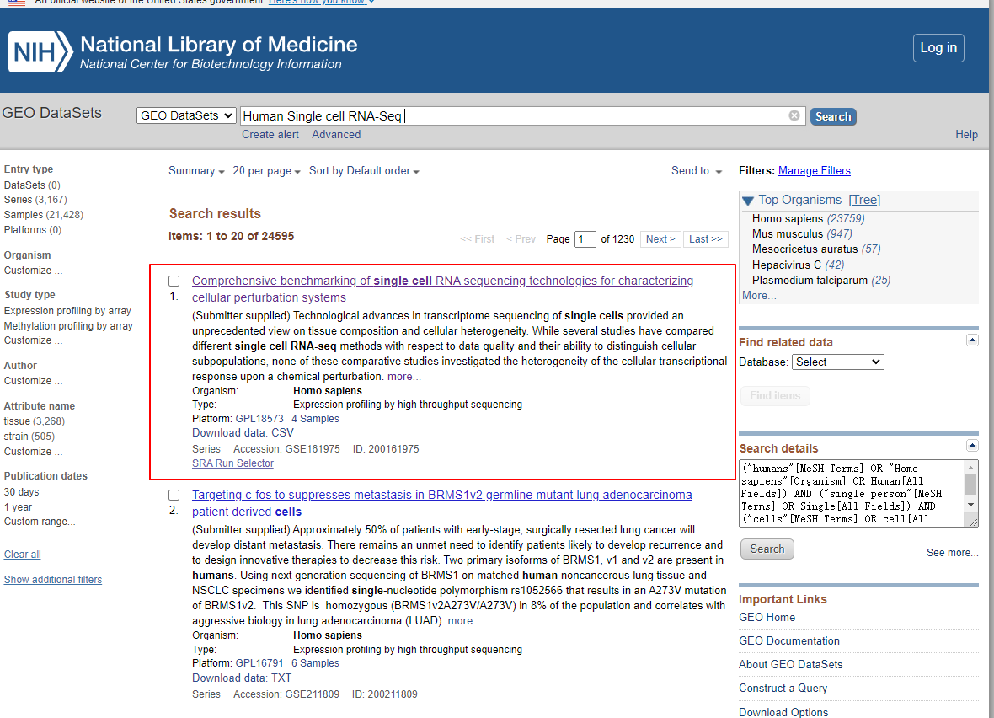994x718 pixels.
Task: Collapse the Search details panel
Action: [972, 445]
